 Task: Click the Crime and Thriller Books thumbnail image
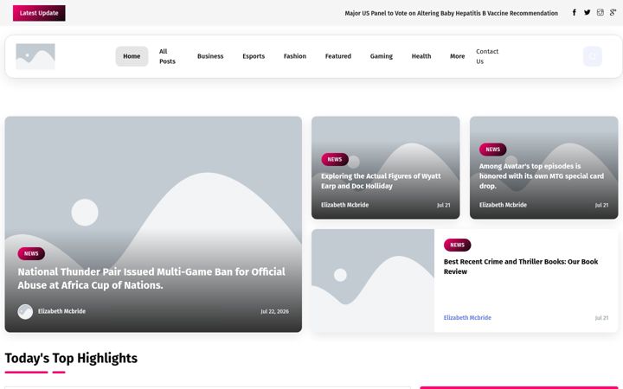point(373,281)
